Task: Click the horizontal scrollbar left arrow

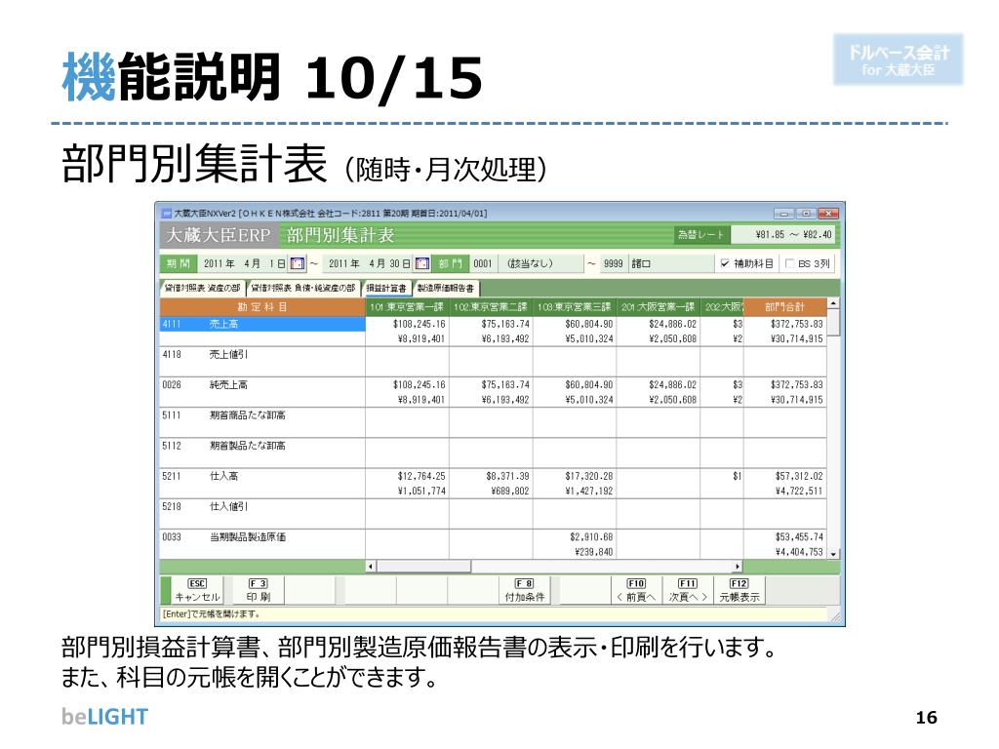Action: point(372,566)
